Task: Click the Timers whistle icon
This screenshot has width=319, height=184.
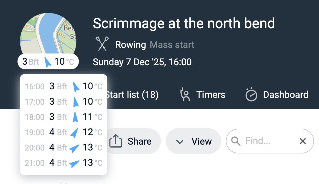Action: [x=185, y=95]
